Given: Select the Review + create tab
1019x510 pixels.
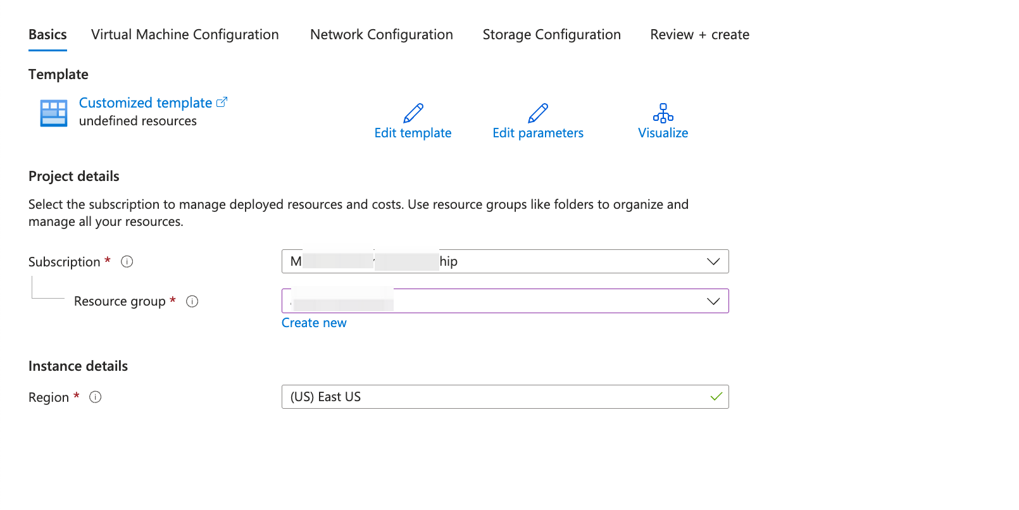Looking at the screenshot, I should tap(699, 35).
